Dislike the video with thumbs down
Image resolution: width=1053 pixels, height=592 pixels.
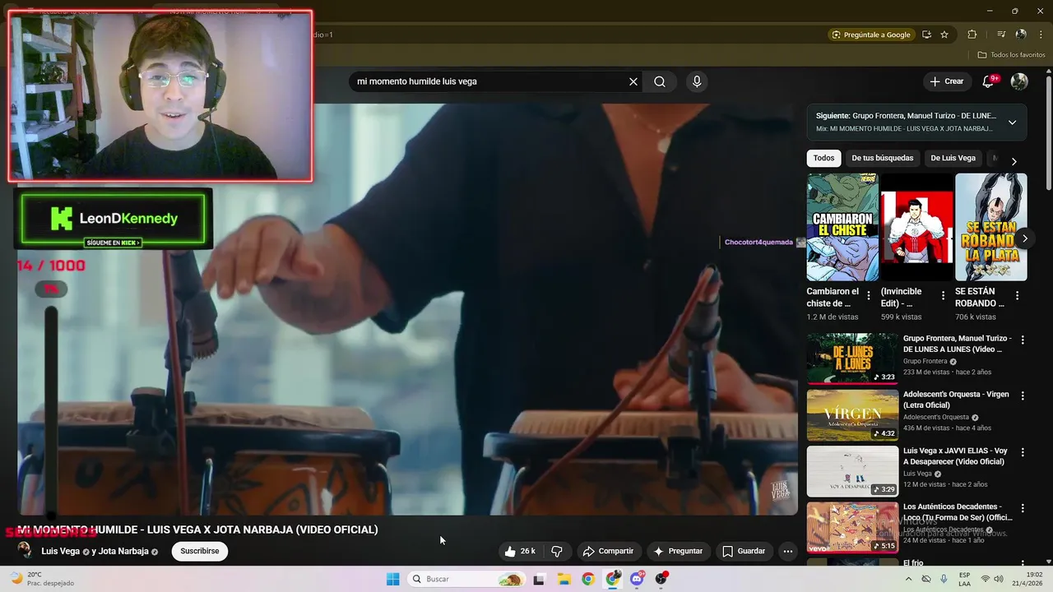tap(557, 551)
